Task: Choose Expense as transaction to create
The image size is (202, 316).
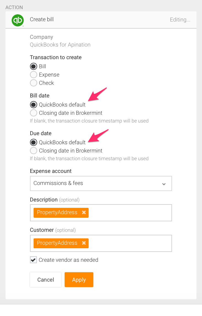Action: point(34,75)
